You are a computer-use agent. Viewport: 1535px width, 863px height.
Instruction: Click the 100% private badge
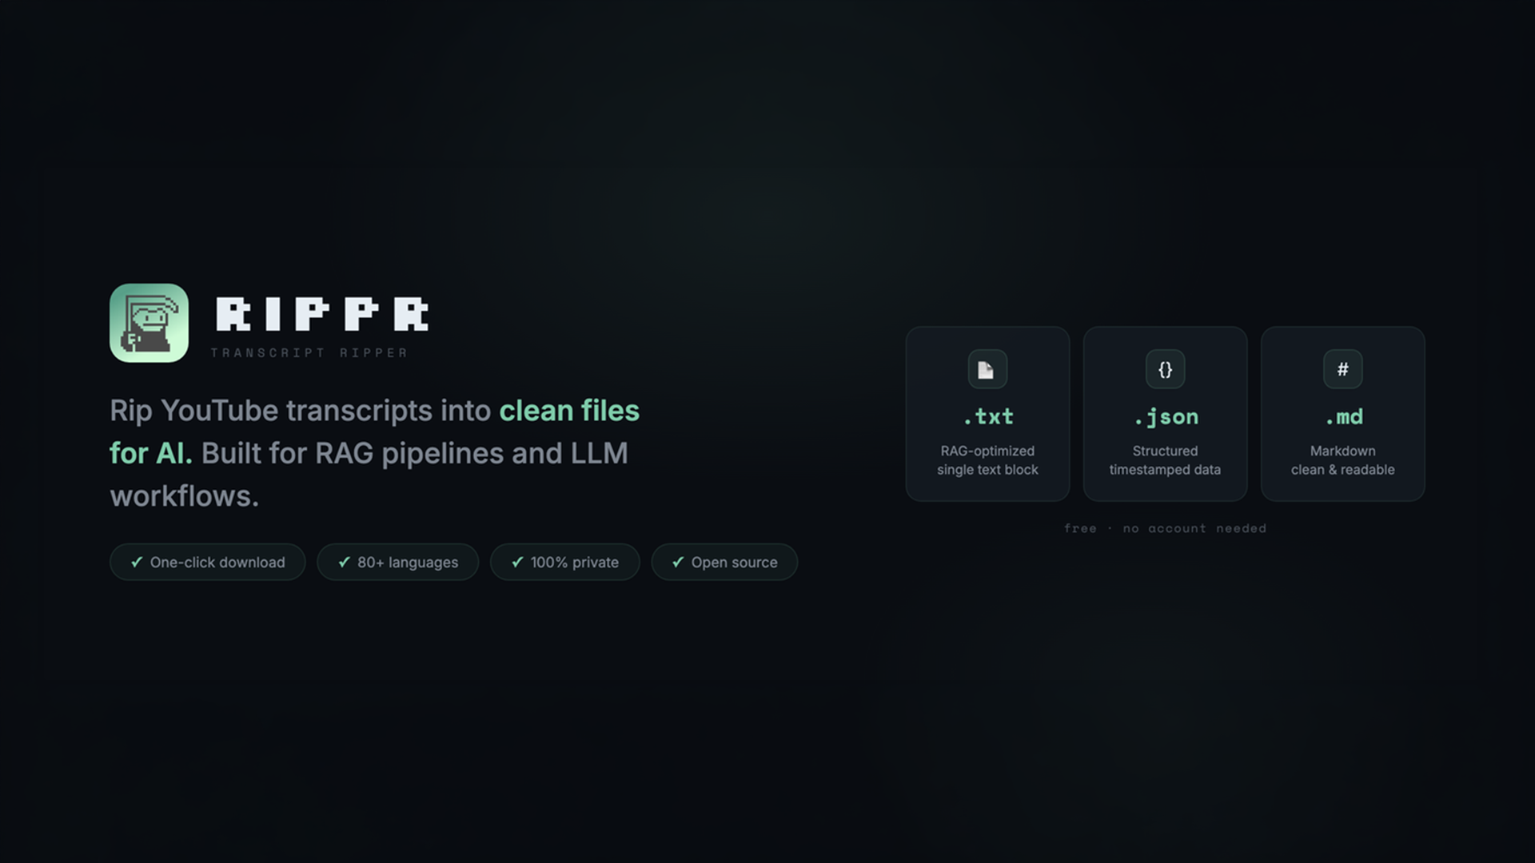tap(564, 562)
